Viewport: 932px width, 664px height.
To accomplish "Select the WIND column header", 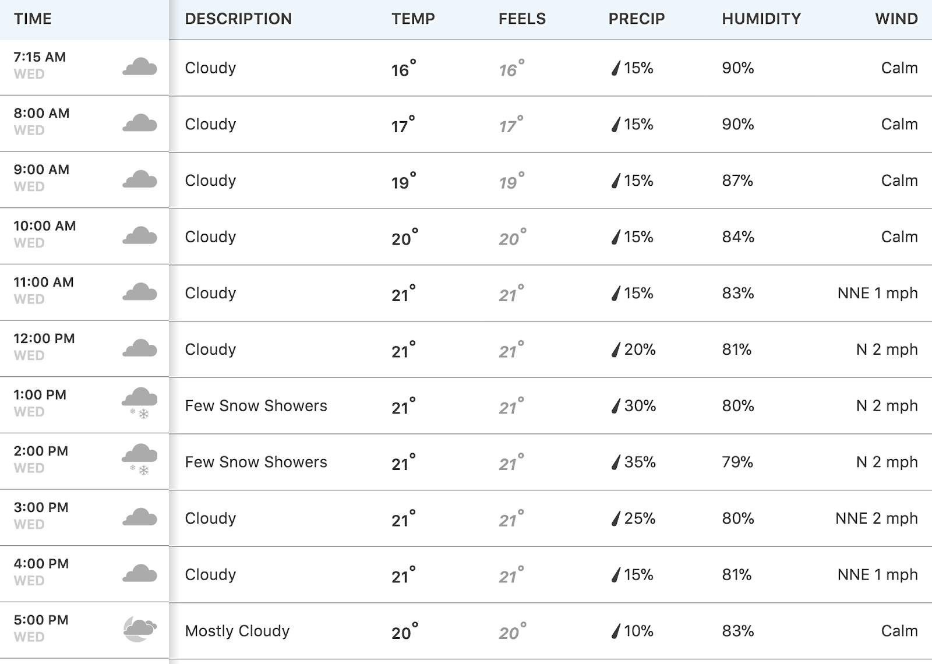I will pyautogui.click(x=896, y=19).
